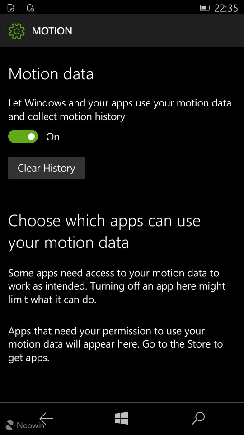Tap the battery icon in status bar

pyautogui.click(x=205, y=8)
